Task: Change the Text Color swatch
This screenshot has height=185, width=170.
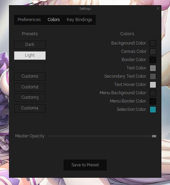Action: pos(153,68)
